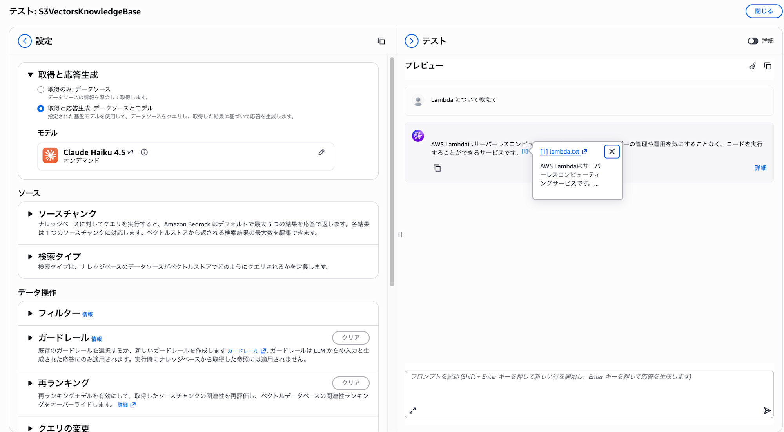Click the right chevron icon next to テスト

[411, 41]
